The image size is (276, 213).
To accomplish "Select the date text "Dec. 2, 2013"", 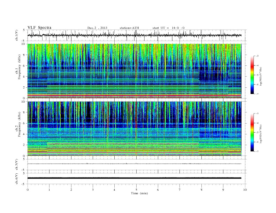I will click(x=97, y=28).
